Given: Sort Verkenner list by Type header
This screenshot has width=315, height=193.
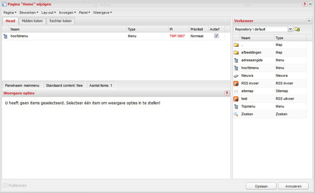Looking at the screenshot, I should click(290, 38).
